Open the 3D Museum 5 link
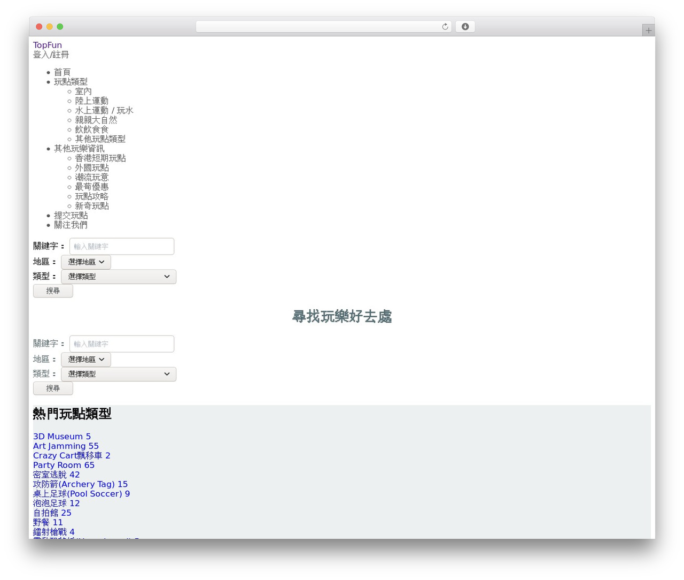 point(62,437)
